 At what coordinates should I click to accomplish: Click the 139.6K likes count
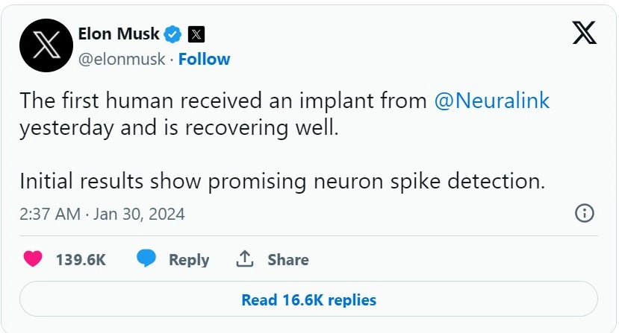pos(81,260)
